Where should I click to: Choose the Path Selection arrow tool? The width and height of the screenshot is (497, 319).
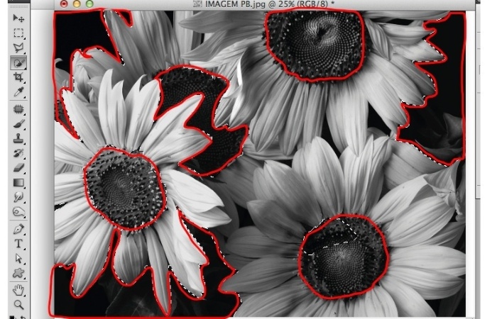pos(18,258)
